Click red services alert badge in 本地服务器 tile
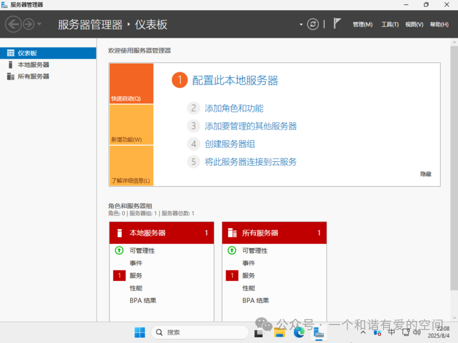Viewport: 458px width, 343px height. click(120, 276)
